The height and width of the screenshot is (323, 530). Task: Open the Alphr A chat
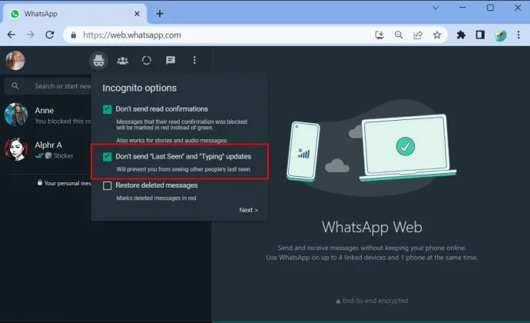coord(45,150)
